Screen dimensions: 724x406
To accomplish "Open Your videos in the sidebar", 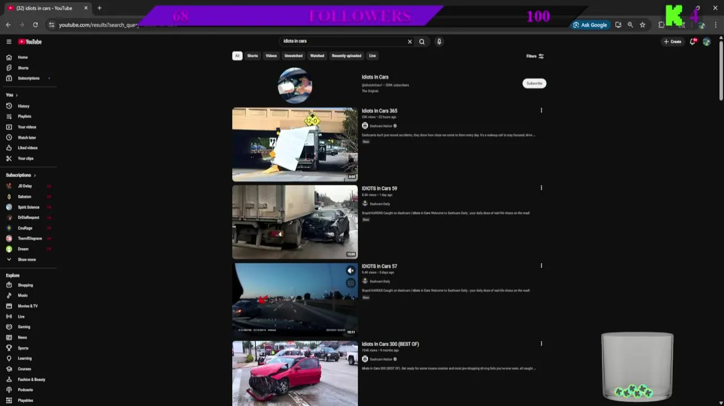I will [28, 127].
